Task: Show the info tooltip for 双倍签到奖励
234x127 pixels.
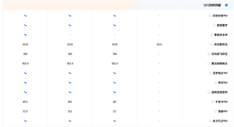Action: [x=209, y=92]
